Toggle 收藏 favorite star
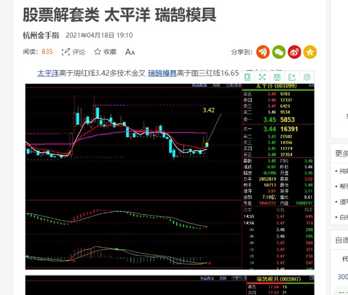The width and height of the screenshot is (348, 295). [105, 52]
